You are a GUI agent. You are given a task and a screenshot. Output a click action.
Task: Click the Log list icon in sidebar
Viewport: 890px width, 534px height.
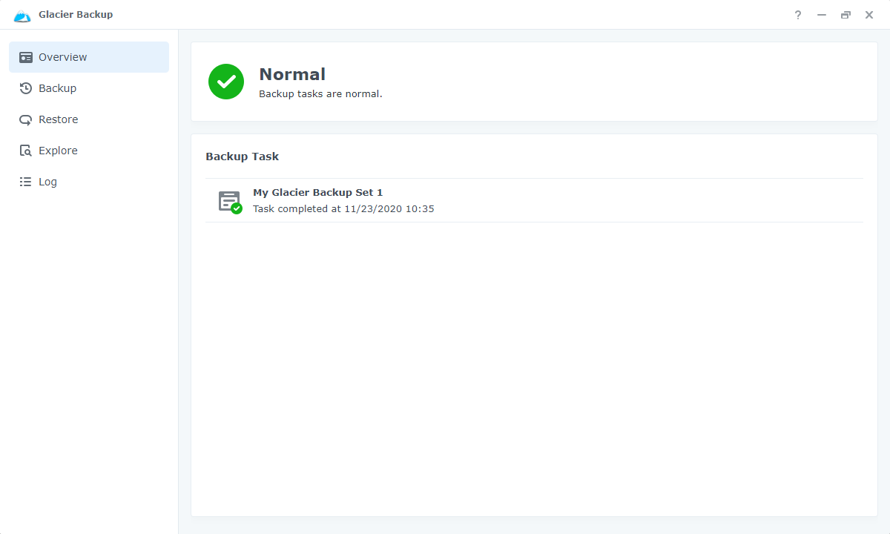[25, 181]
